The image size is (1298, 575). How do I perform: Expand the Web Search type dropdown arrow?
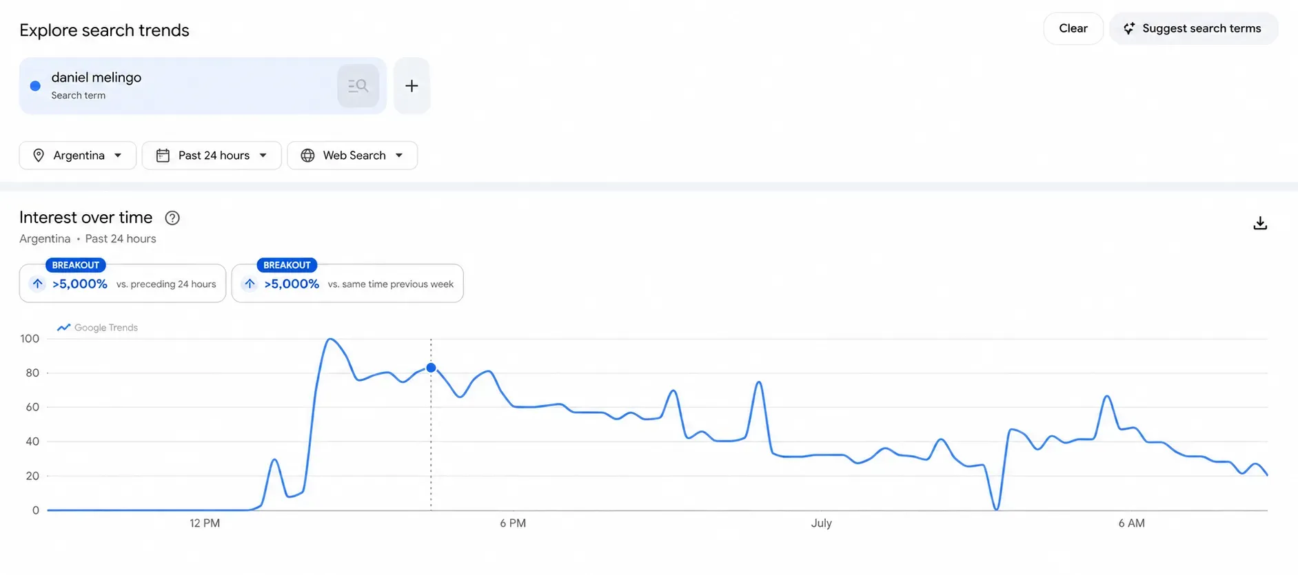pyautogui.click(x=399, y=156)
